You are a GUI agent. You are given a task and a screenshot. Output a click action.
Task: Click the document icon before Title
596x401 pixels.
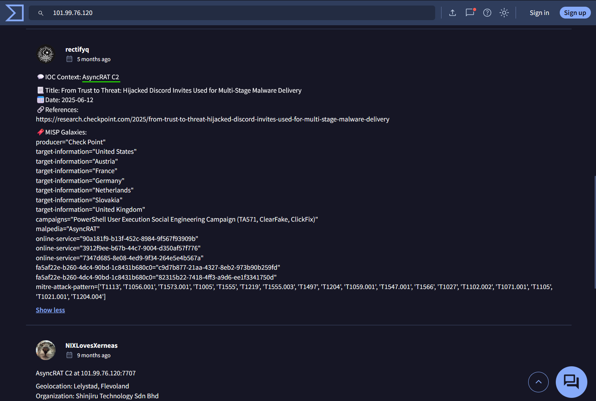pyautogui.click(x=40, y=90)
